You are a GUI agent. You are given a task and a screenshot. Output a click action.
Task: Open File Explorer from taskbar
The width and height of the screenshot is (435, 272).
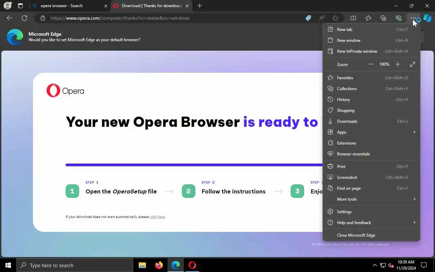coord(142,265)
